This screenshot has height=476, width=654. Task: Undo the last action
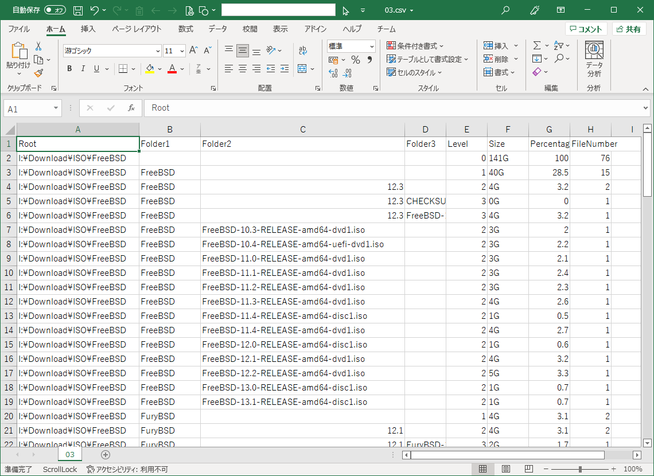tap(95, 10)
